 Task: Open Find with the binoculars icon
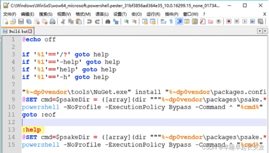pos(108,21)
